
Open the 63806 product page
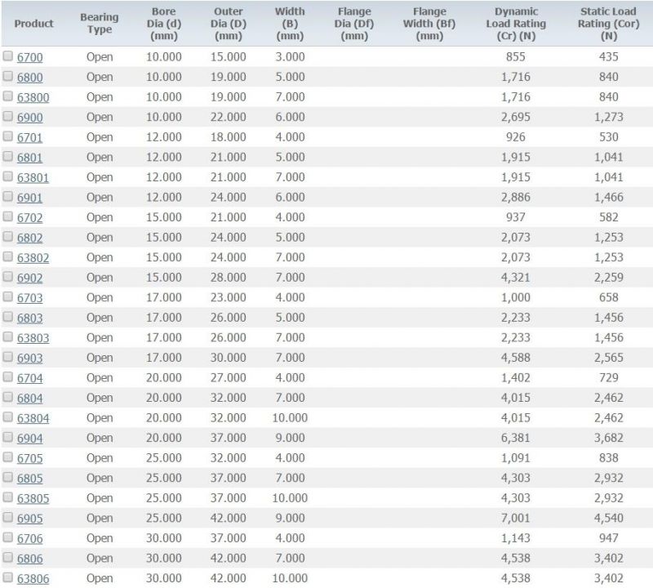click(x=33, y=578)
